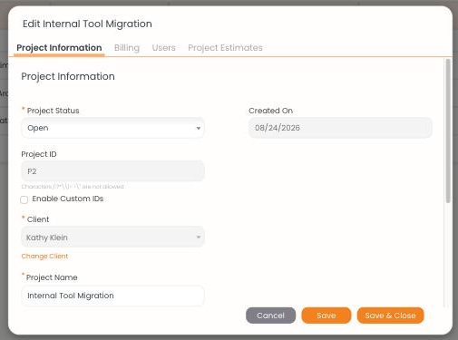Click the Cancel button
Screen dimensions: 458x340
(x=270, y=316)
